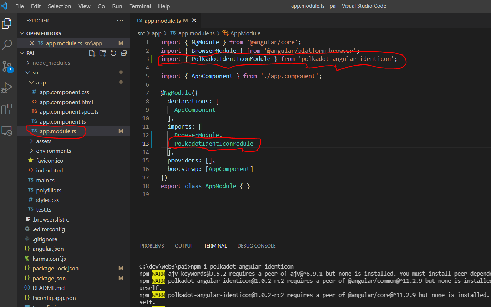Screen dimensions: 491x307
Task: Open main.ts file
Action: (x=45, y=180)
